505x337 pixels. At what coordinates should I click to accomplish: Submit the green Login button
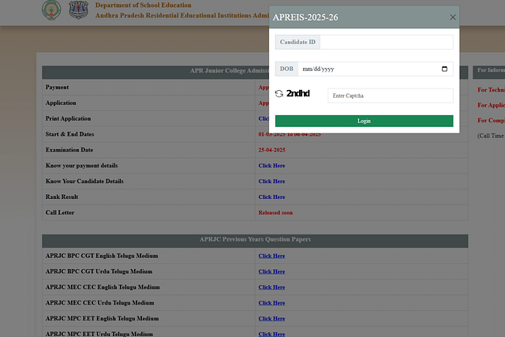364,121
